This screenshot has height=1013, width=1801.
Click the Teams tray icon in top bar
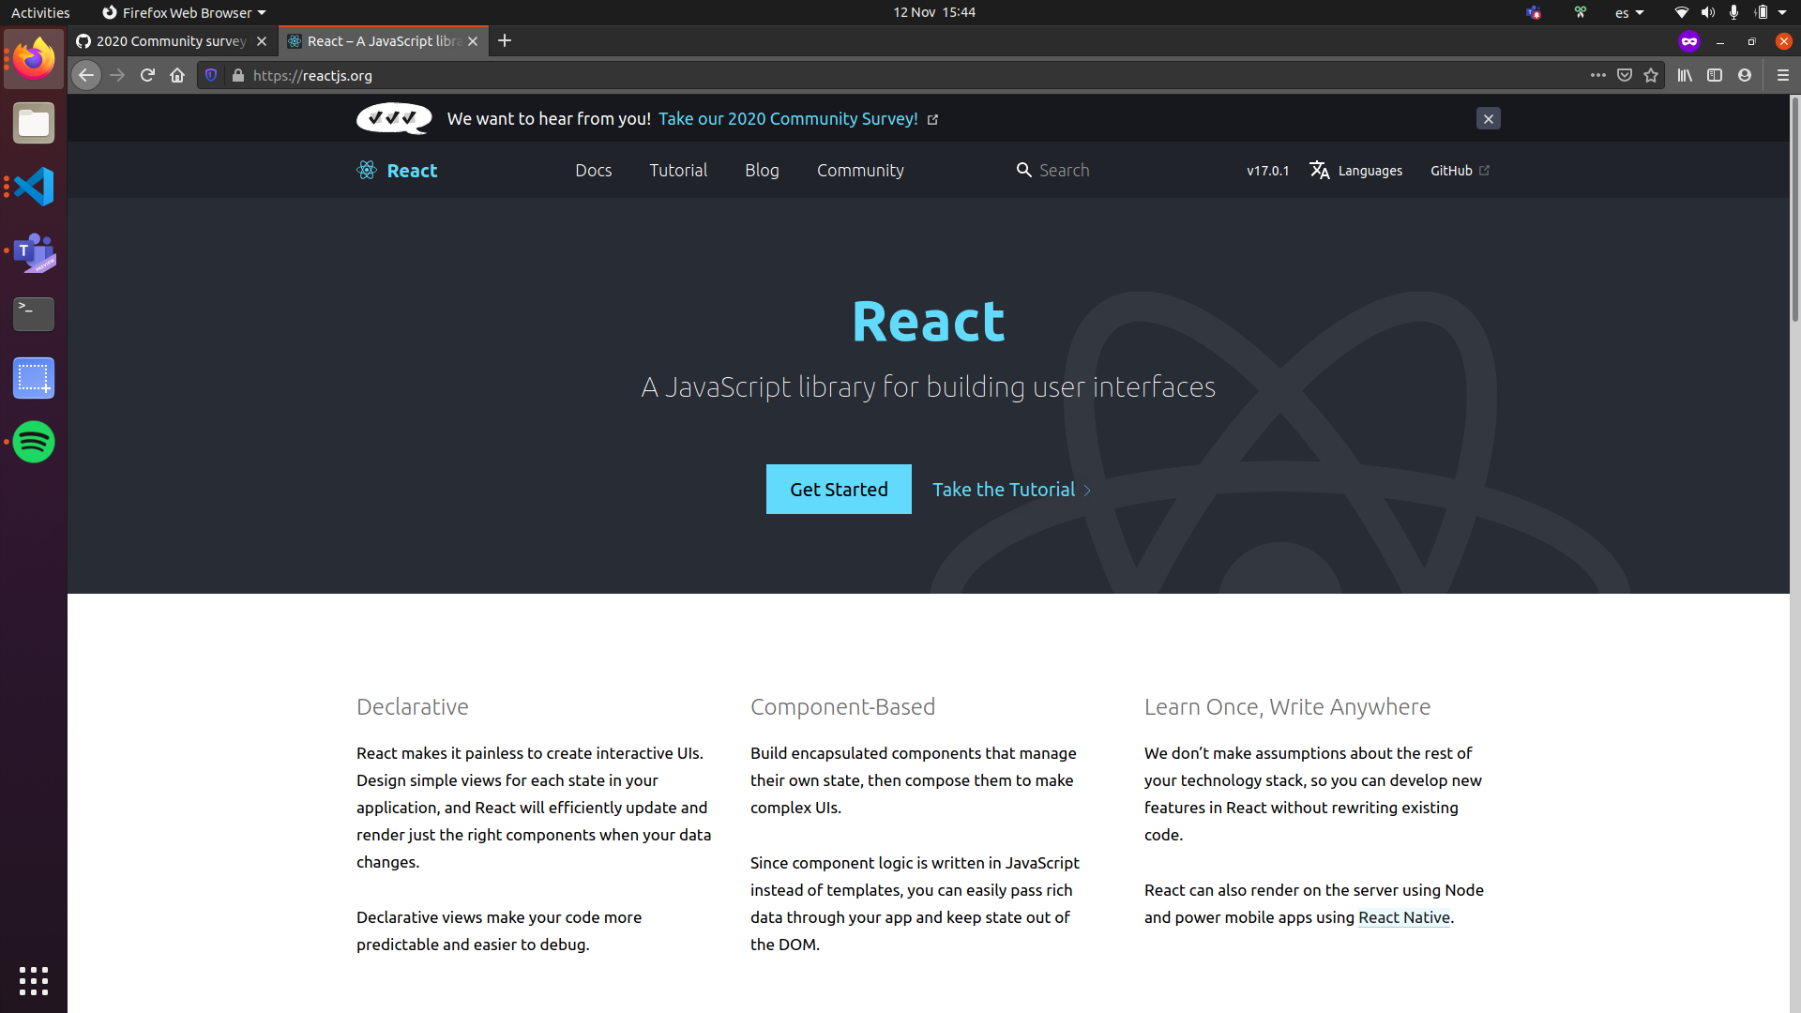point(1534,12)
